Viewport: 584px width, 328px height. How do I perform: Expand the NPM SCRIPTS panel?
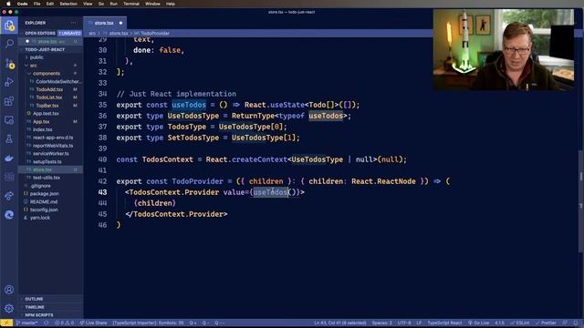[38, 315]
